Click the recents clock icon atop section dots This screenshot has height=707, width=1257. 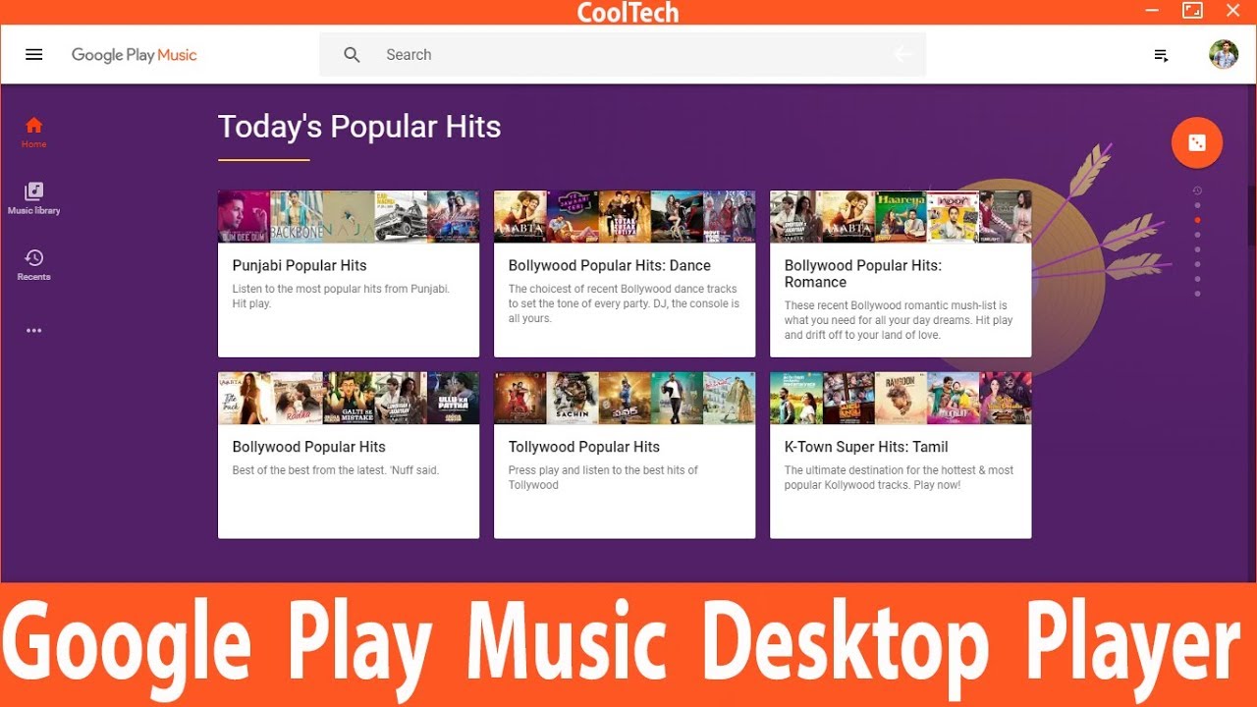click(x=1197, y=190)
